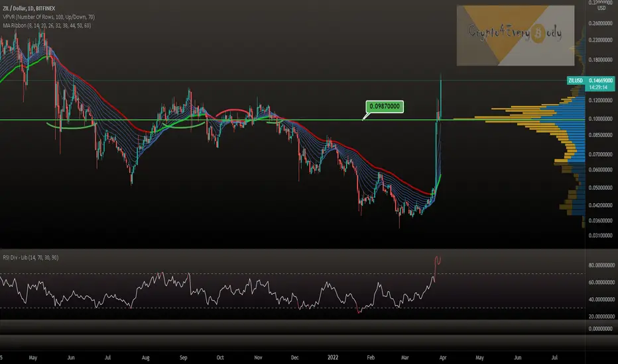The width and height of the screenshot is (618, 364).
Task: Click the USD currency label on price axis
Action: pos(601,9)
